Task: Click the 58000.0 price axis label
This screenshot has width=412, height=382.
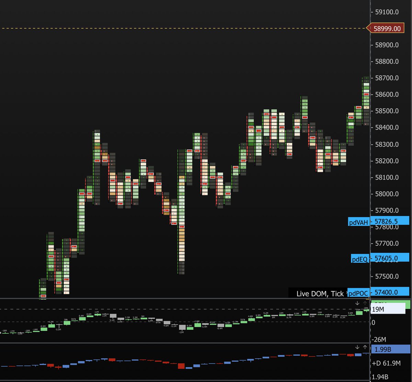Action: point(387,194)
